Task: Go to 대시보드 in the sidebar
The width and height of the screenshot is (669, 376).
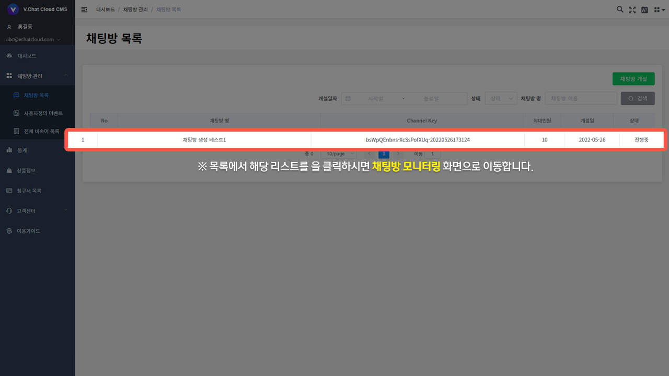Action: click(38, 55)
